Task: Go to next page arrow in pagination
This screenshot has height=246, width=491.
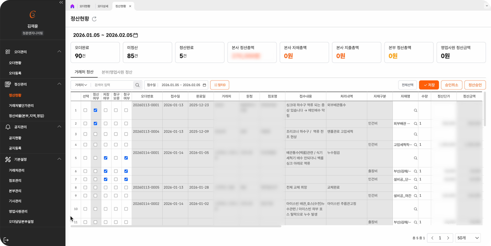Action: [x=448, y=238]
